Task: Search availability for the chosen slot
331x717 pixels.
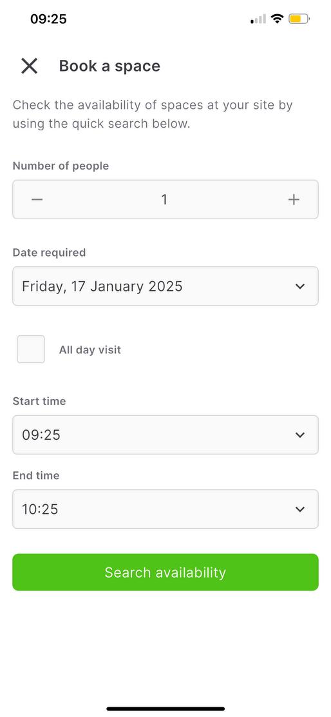Action: 165,572
